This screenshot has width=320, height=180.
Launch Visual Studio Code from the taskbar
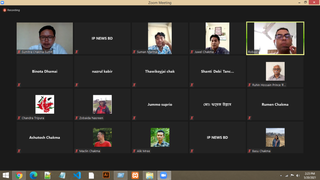pos(77,175)
